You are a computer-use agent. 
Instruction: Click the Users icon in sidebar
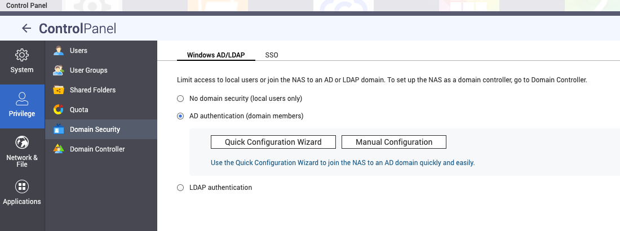pyautogui.click(x=59, y=51)
